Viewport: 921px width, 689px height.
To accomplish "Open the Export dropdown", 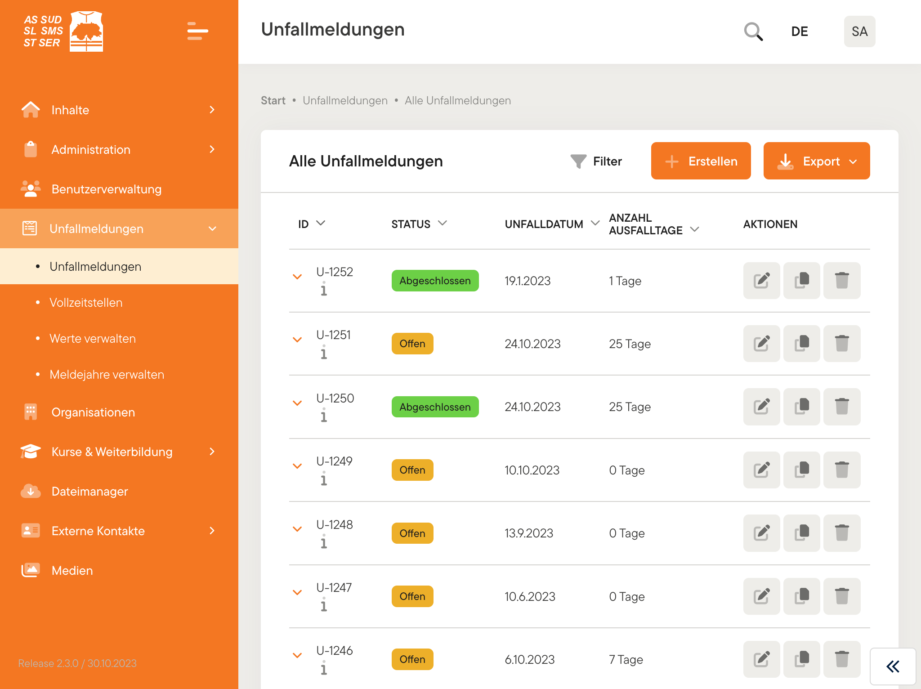I will click(816, 161).
